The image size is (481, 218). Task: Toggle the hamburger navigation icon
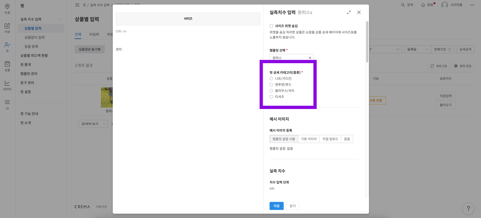[77, 5]
